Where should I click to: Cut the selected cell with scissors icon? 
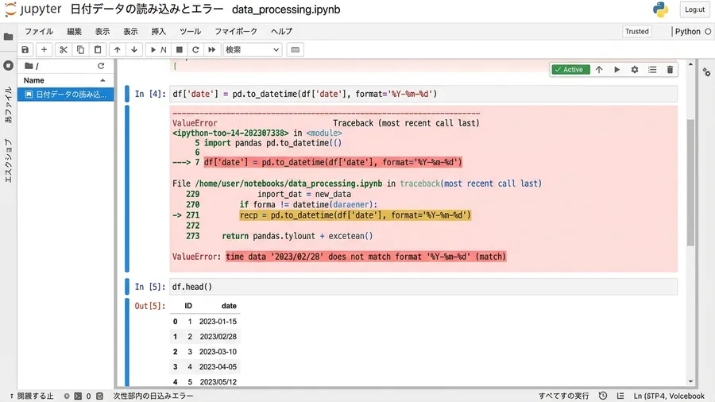click(64, 50)
